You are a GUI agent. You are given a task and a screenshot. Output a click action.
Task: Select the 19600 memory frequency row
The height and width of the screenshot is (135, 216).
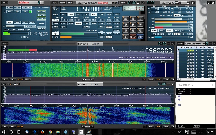(x=196, y=59)
